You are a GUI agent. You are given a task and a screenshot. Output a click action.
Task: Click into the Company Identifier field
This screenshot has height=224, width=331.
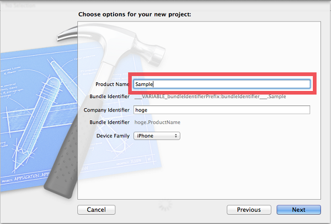pos(222,110)
